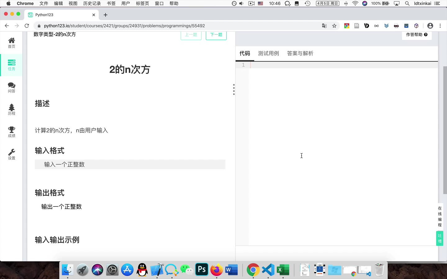Click the 下一题 (Next question) button
Viewport: 447px width, 279px height.
pyautogui.click(x=216, y=35)
